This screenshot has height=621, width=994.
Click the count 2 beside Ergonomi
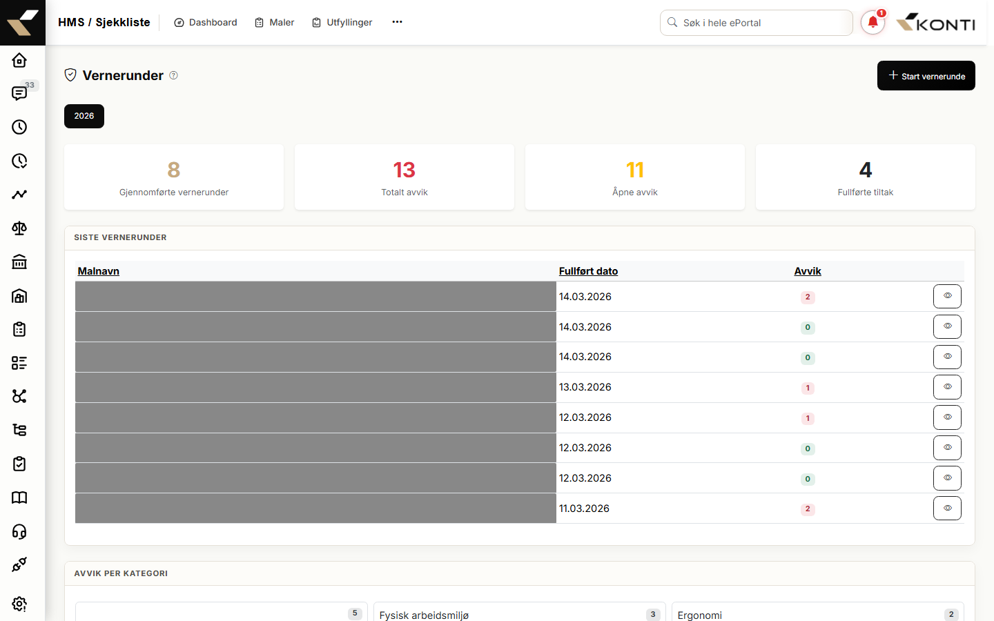[951, 614]
